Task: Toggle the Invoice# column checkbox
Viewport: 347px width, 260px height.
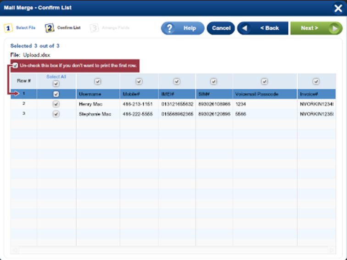Action: [316, 82]
